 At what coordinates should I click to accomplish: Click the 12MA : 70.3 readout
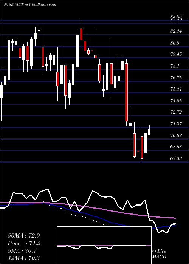pyautogui.click(x=24, y=258)
